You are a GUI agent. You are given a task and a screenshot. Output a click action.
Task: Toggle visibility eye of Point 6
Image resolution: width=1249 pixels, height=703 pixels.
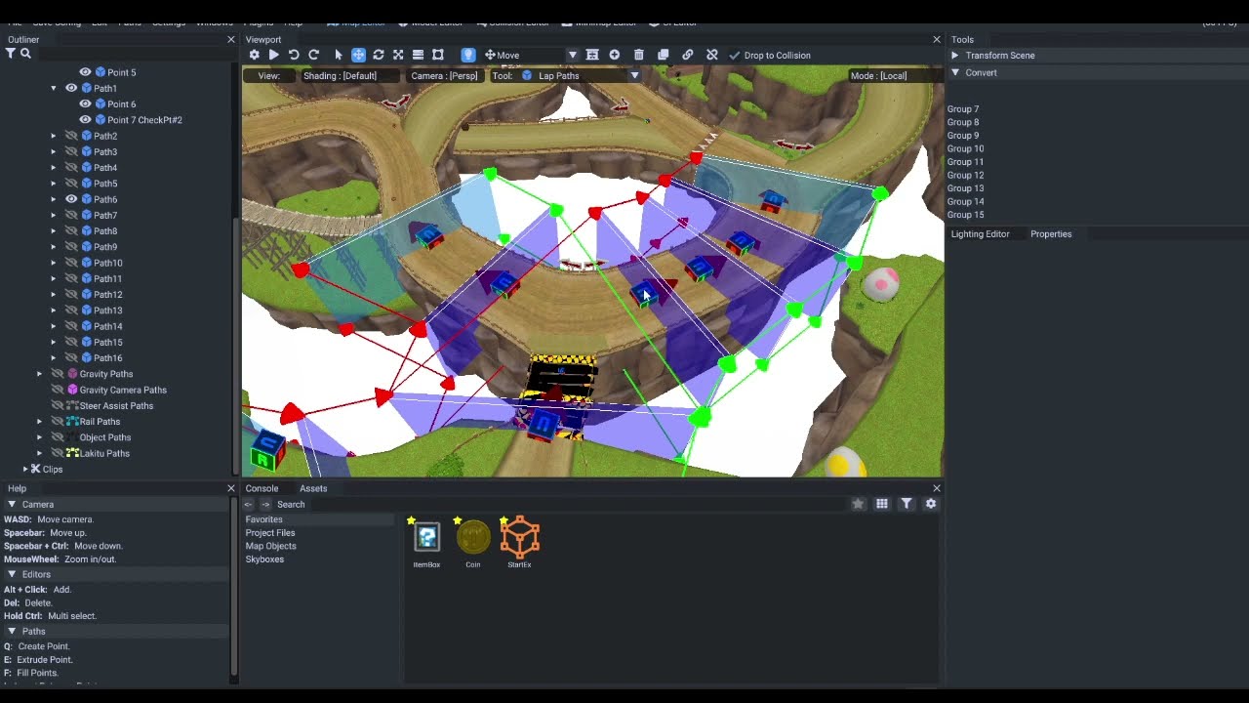[85, 104]
